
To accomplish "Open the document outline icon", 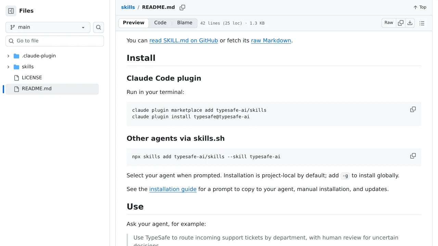I will coord(422,23).
